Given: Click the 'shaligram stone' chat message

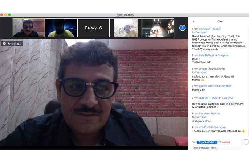Looking at the screenshot, I should [x=201, y=121].
